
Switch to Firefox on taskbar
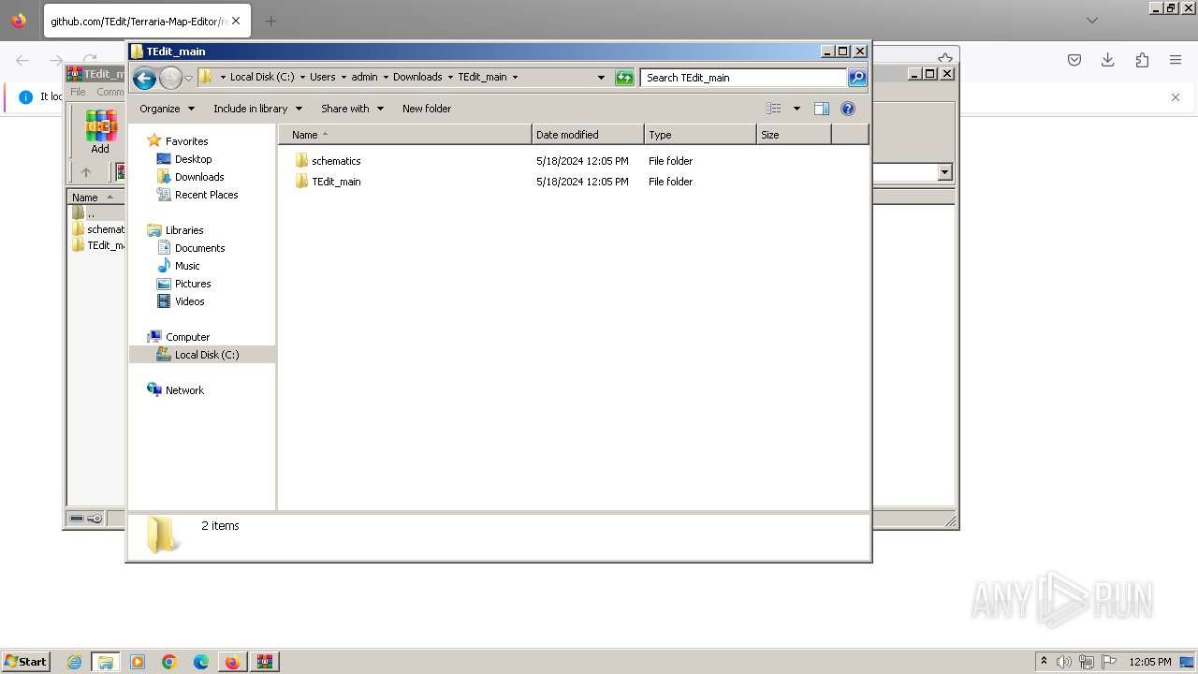pyautogui.click(x=232, y=662)
